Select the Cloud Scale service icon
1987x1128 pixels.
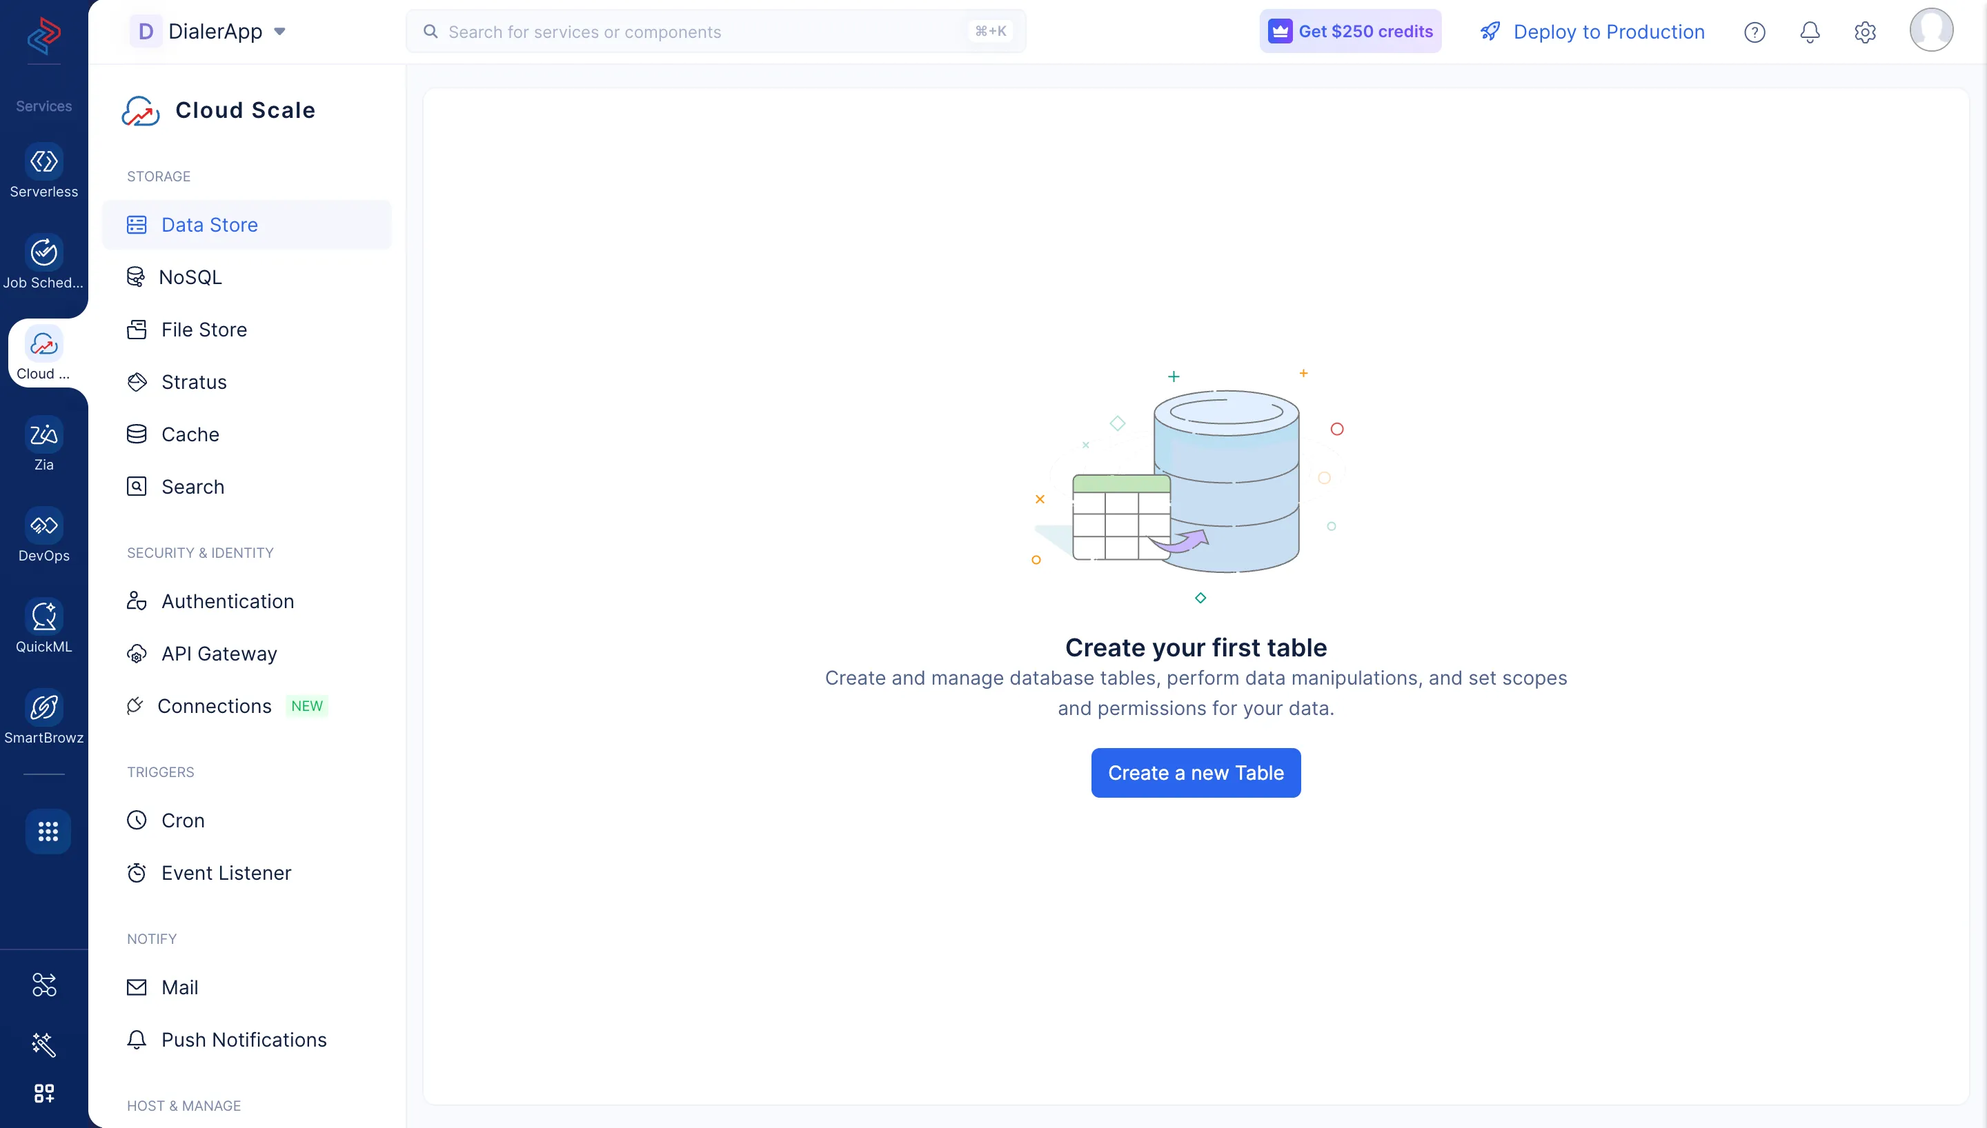point(43,351)
